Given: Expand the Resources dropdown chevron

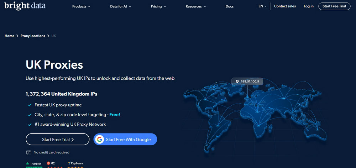Looking at the screenshot, I should (205, 6).
